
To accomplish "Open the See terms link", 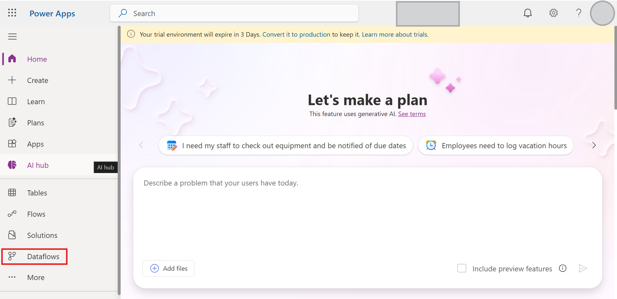I will [x=412, y=114].
